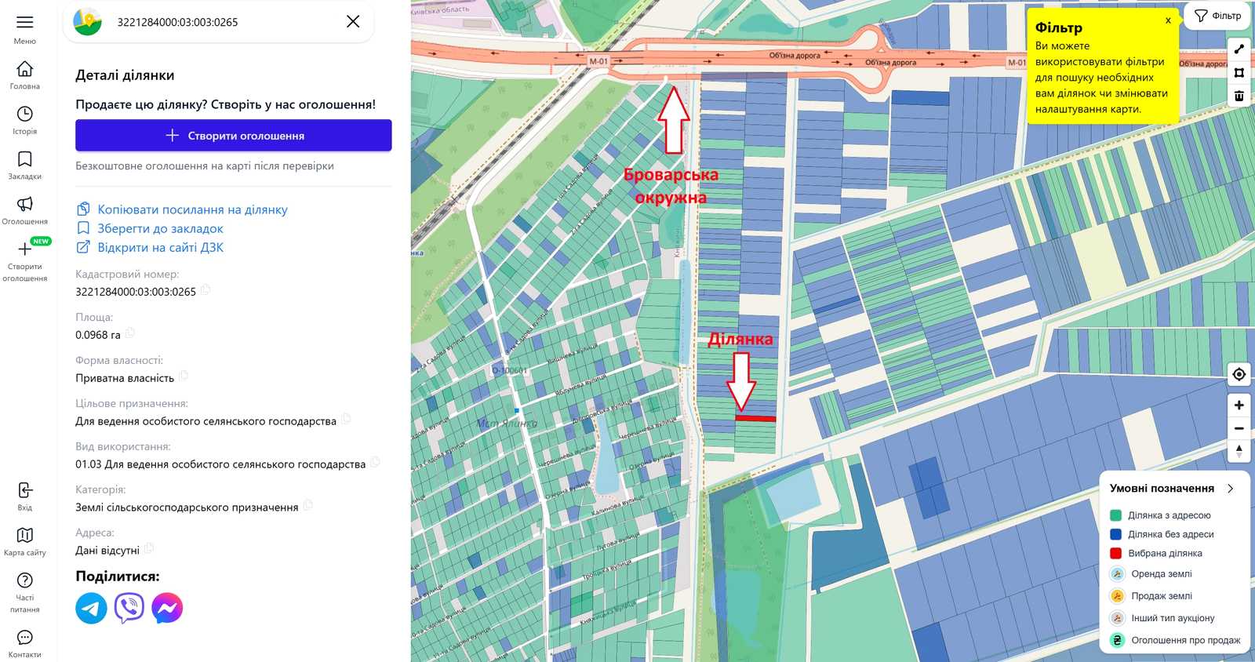Click the site logo icon
This screenshot has height=662, width=1255.
88,22
